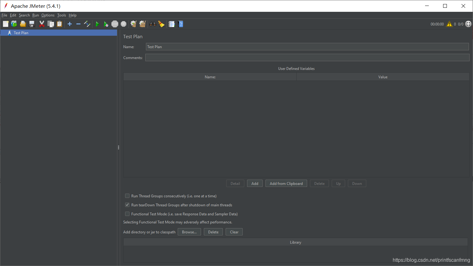Toggle enable/disable with the pencil arrows icon
The width and height of the screenshot is (473, 266).
point(87,24)
